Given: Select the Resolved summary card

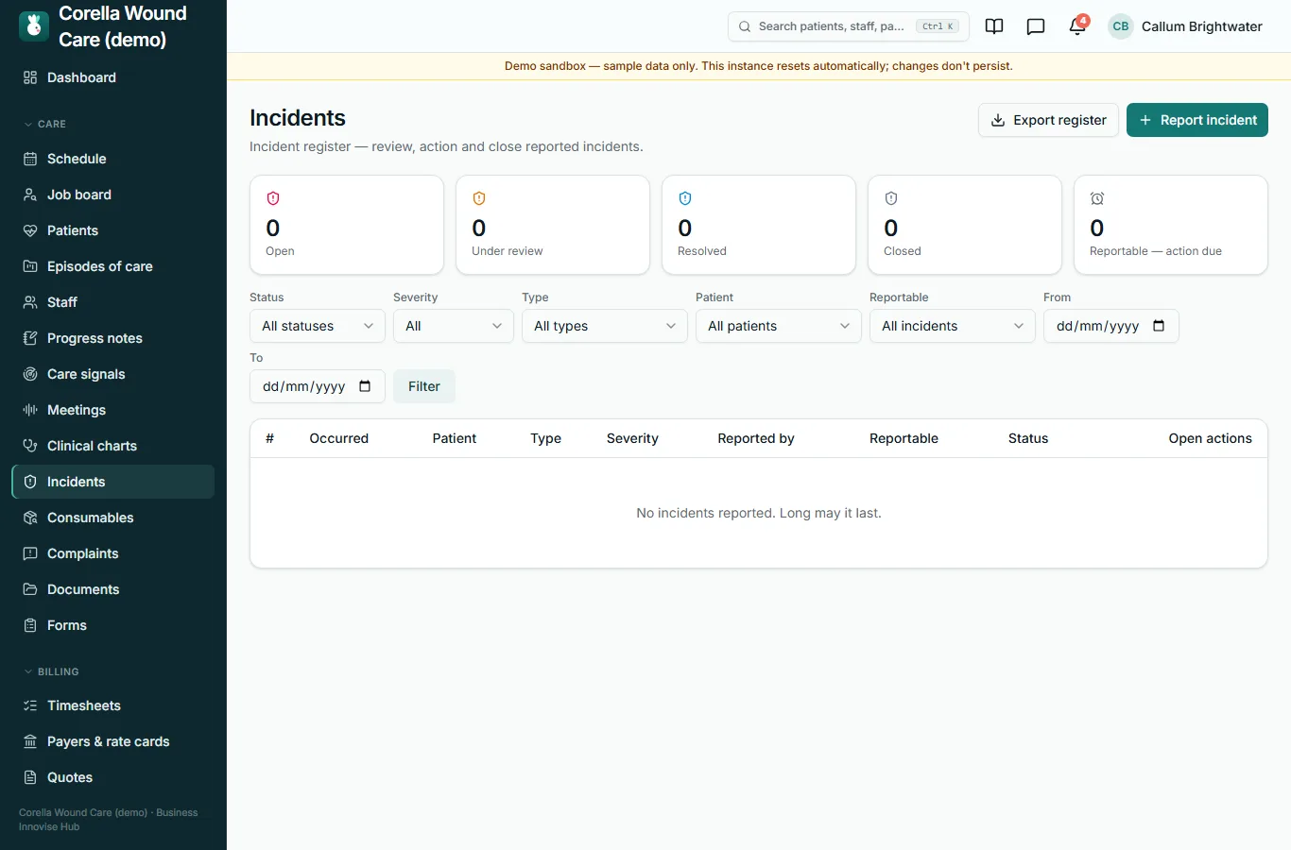Looking at the screenshot, I should point(759,225).
